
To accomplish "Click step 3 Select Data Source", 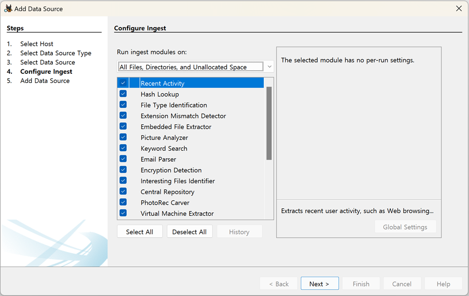I will 47,62.
